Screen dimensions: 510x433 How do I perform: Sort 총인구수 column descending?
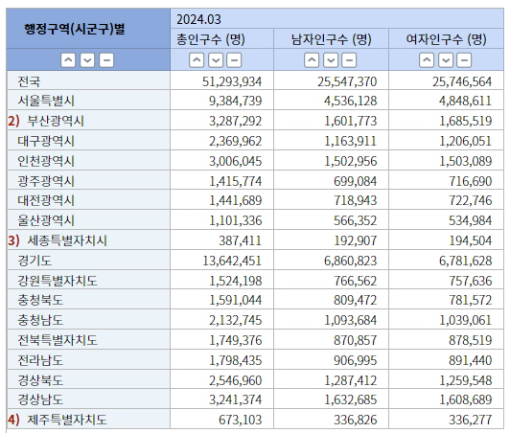(216, 60)
